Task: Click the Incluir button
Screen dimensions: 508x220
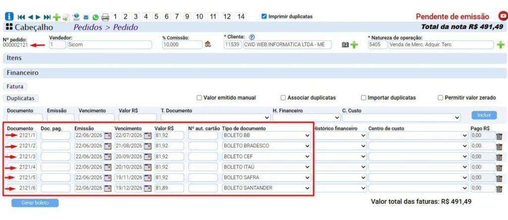Action: [x=484, y=115]
